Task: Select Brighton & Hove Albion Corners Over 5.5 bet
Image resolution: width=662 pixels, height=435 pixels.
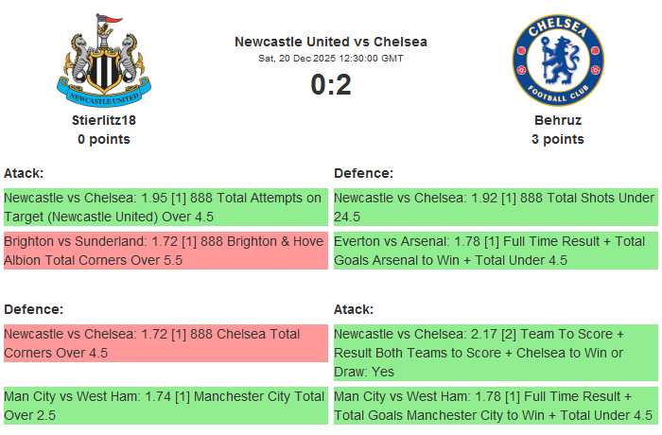Action: point(165,251)
